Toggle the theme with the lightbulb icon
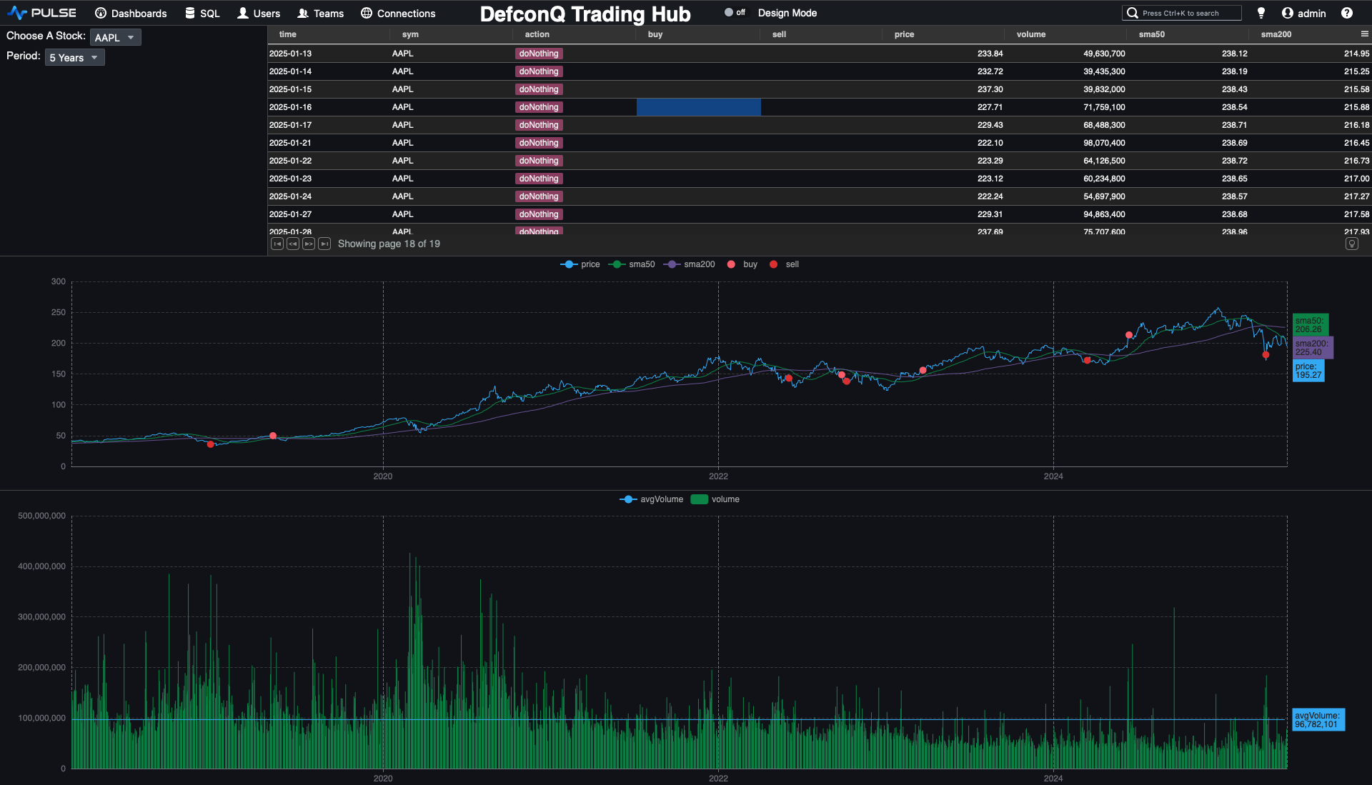Image resolution: width=1372 pixels, height=785 pixels. tap(1261, 12)
